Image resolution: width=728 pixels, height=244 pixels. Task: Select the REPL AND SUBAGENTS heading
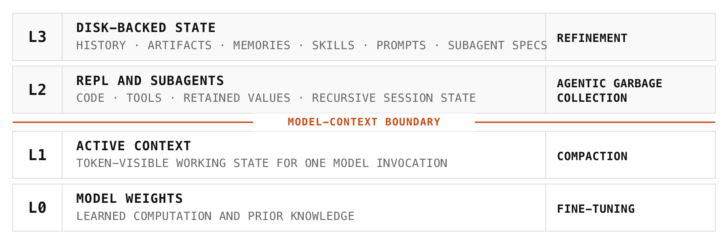(x=150, y=81)
